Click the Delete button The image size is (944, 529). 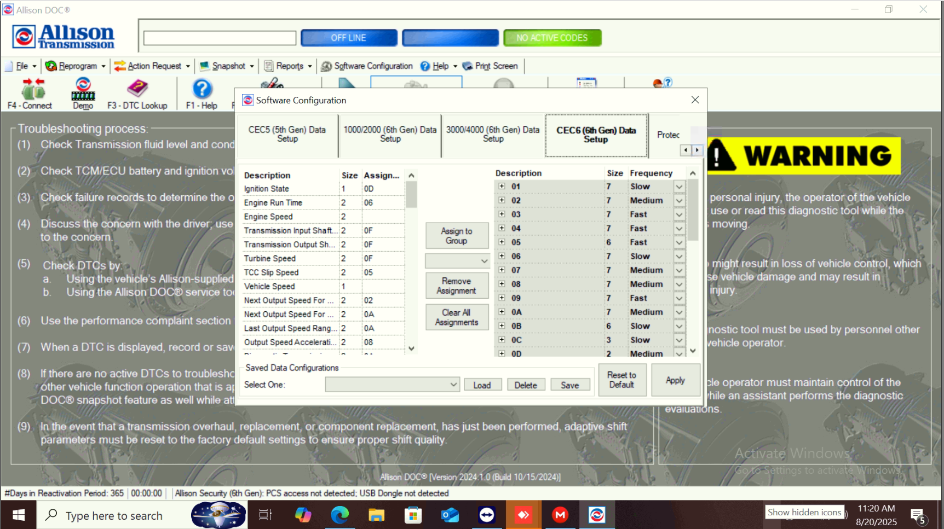tap(526, 385)
